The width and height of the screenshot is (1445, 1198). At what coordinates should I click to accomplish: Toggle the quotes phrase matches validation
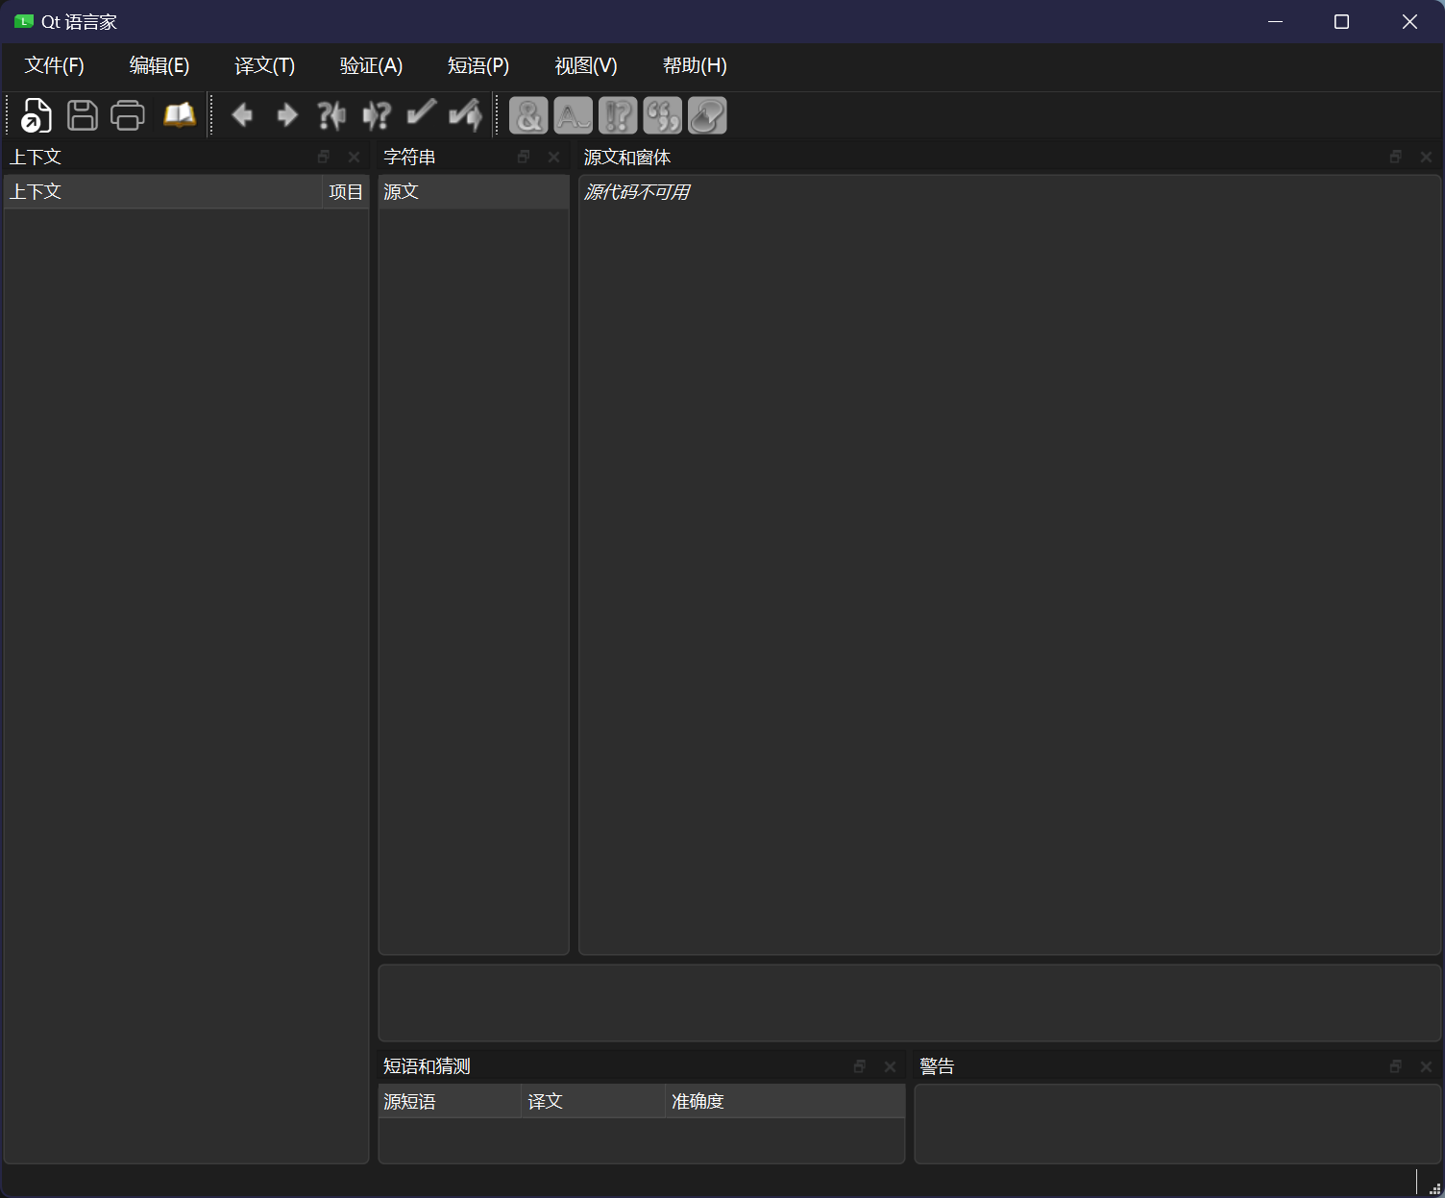click(663, 115)
